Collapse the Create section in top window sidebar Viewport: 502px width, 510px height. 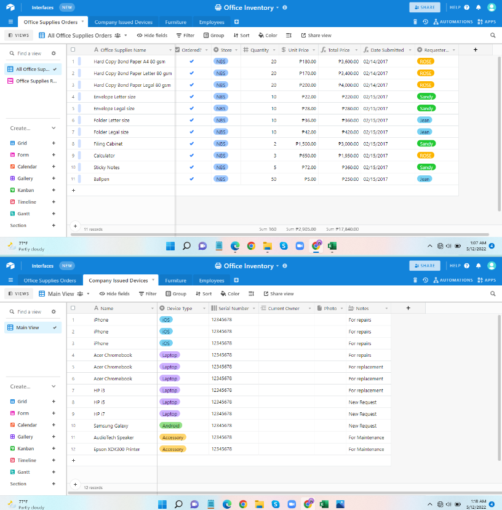[54, 128]
